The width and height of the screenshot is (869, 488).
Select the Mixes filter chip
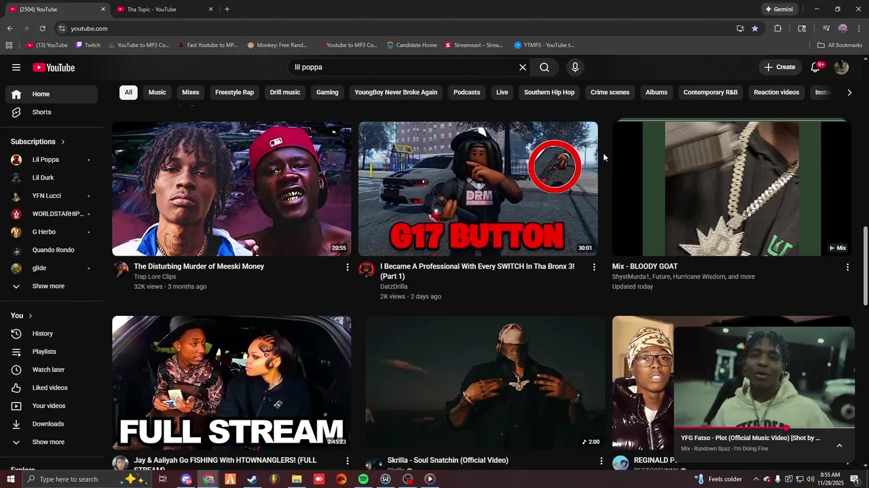point(191,92)
